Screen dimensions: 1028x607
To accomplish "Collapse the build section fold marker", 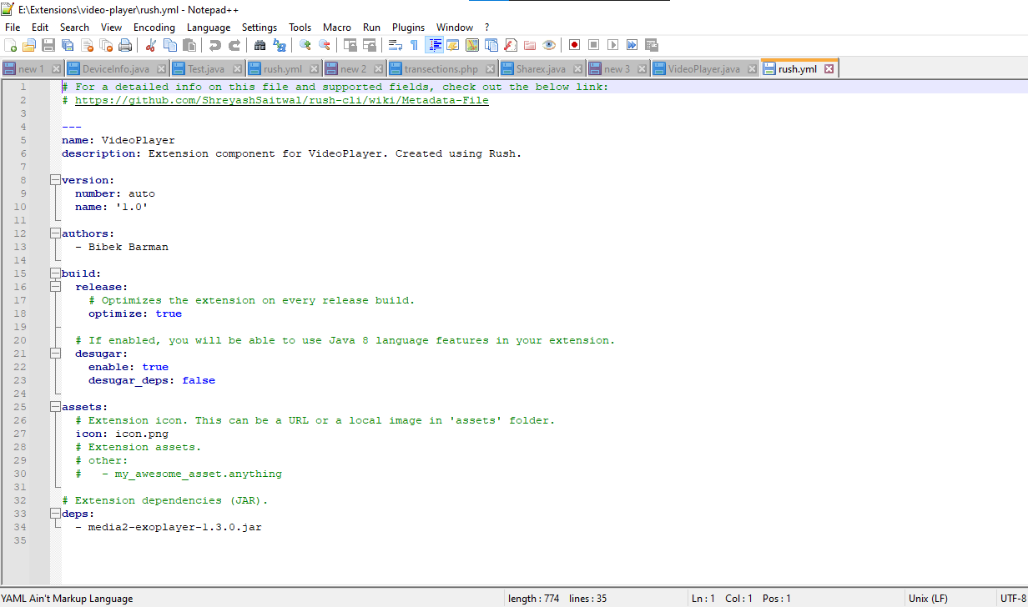I will pos(55,273).
